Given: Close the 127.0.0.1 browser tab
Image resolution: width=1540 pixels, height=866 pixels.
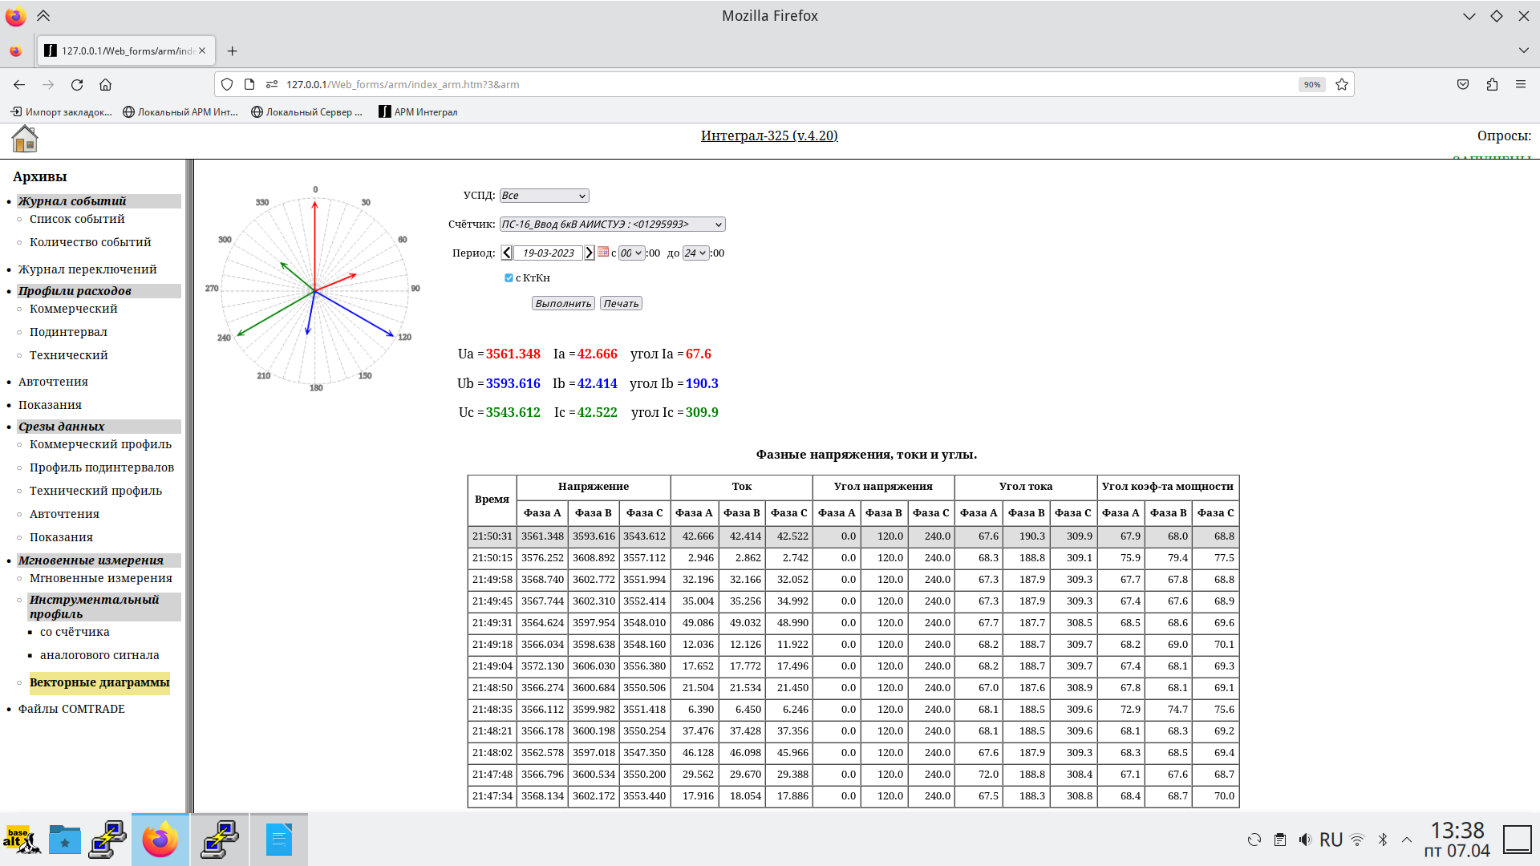Looking at the screenshot, I should [202, 51].
